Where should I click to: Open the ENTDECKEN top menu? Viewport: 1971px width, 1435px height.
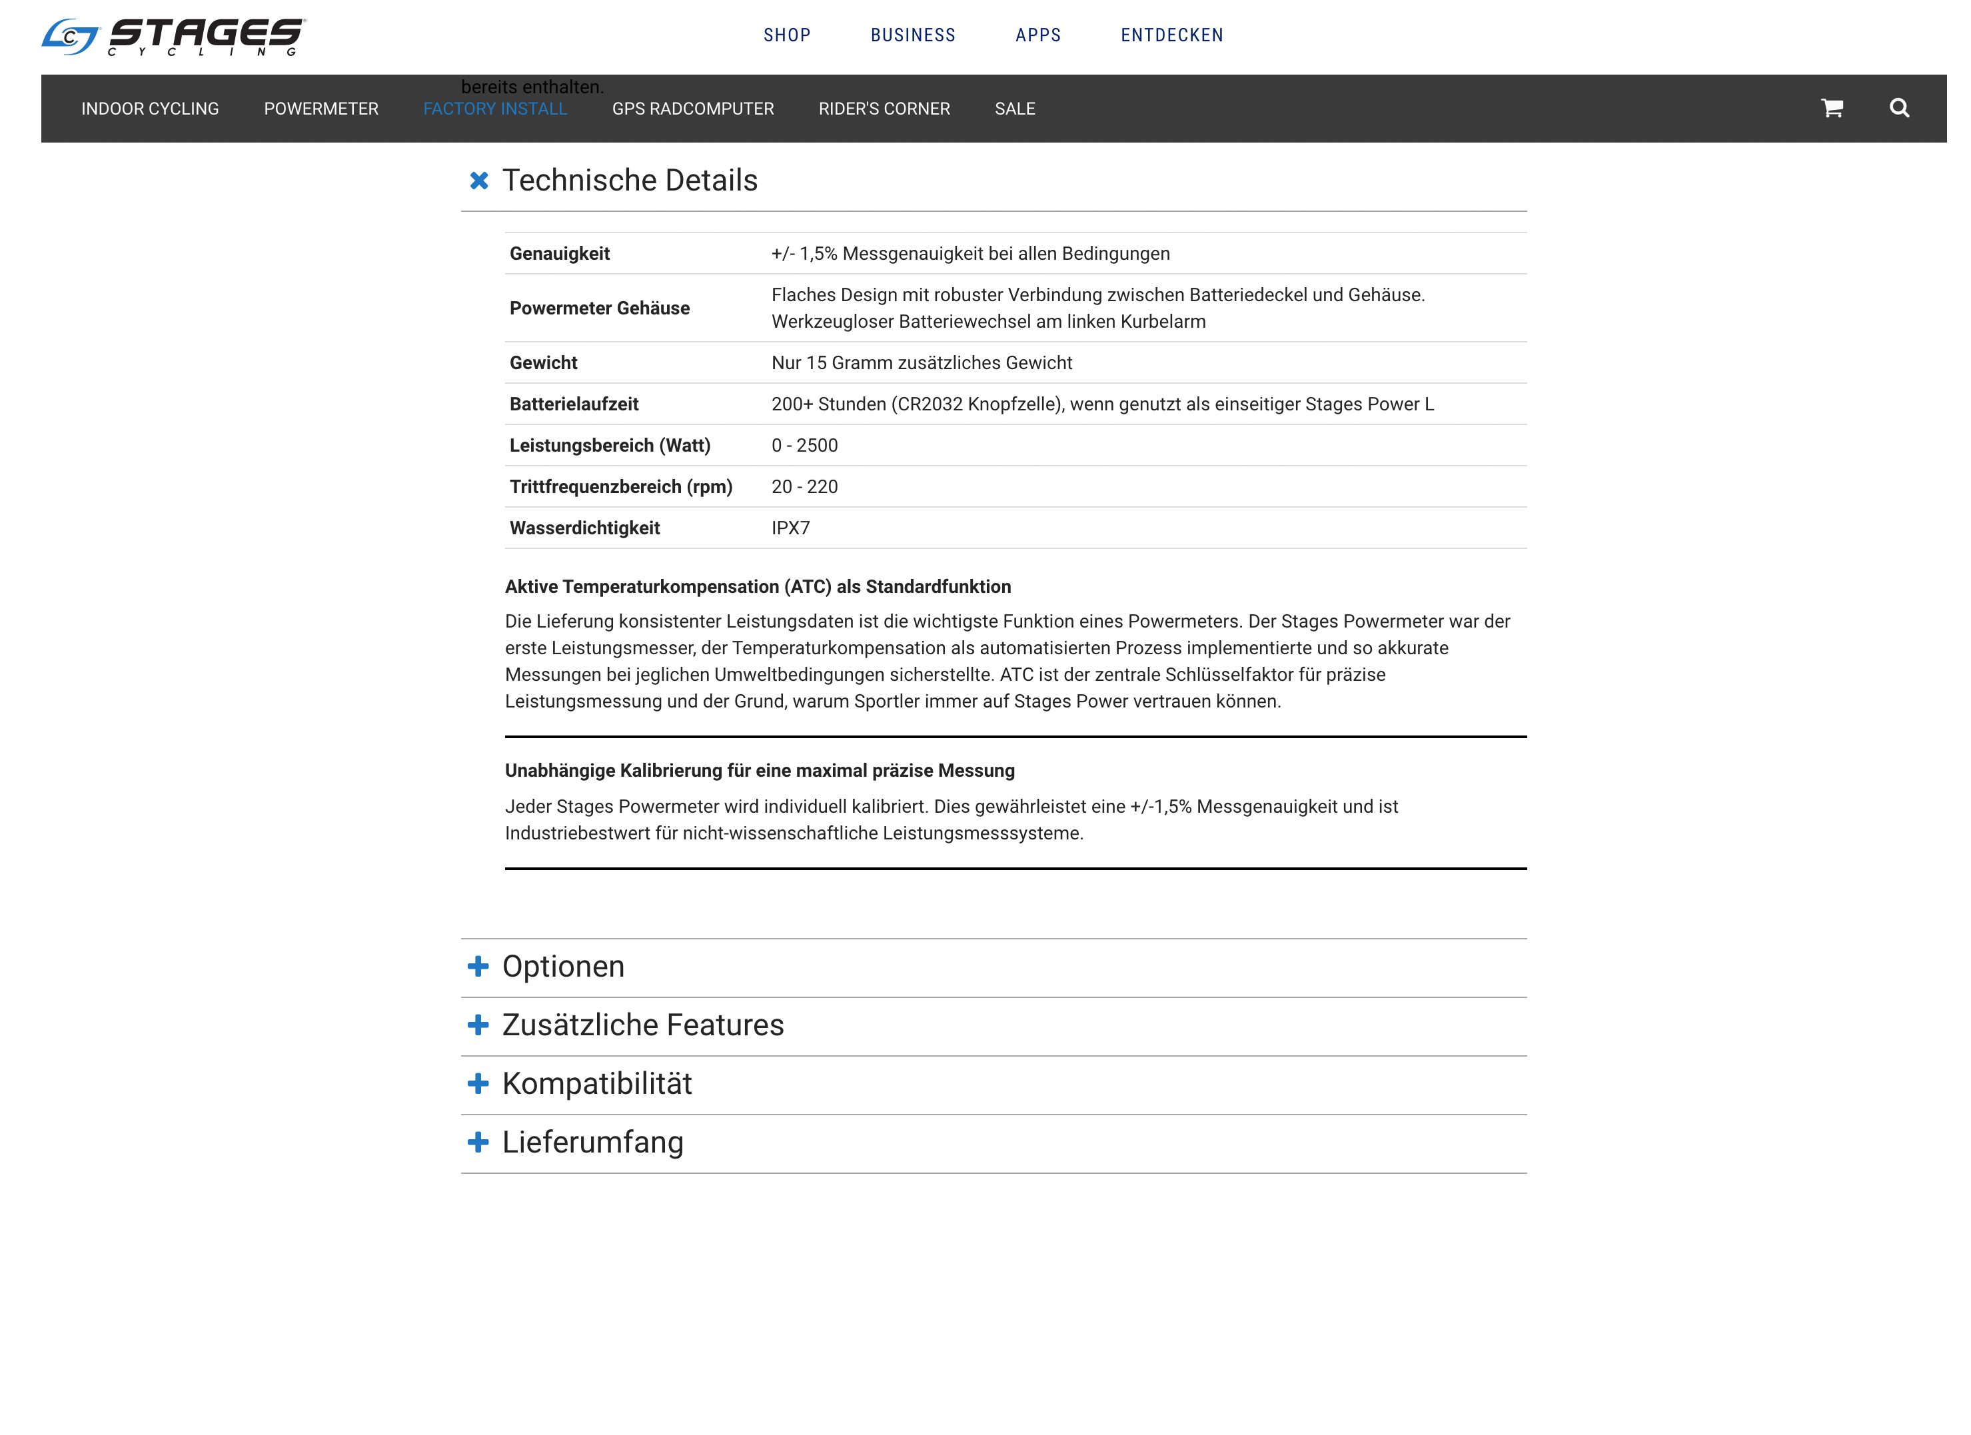pos(1171,35)
